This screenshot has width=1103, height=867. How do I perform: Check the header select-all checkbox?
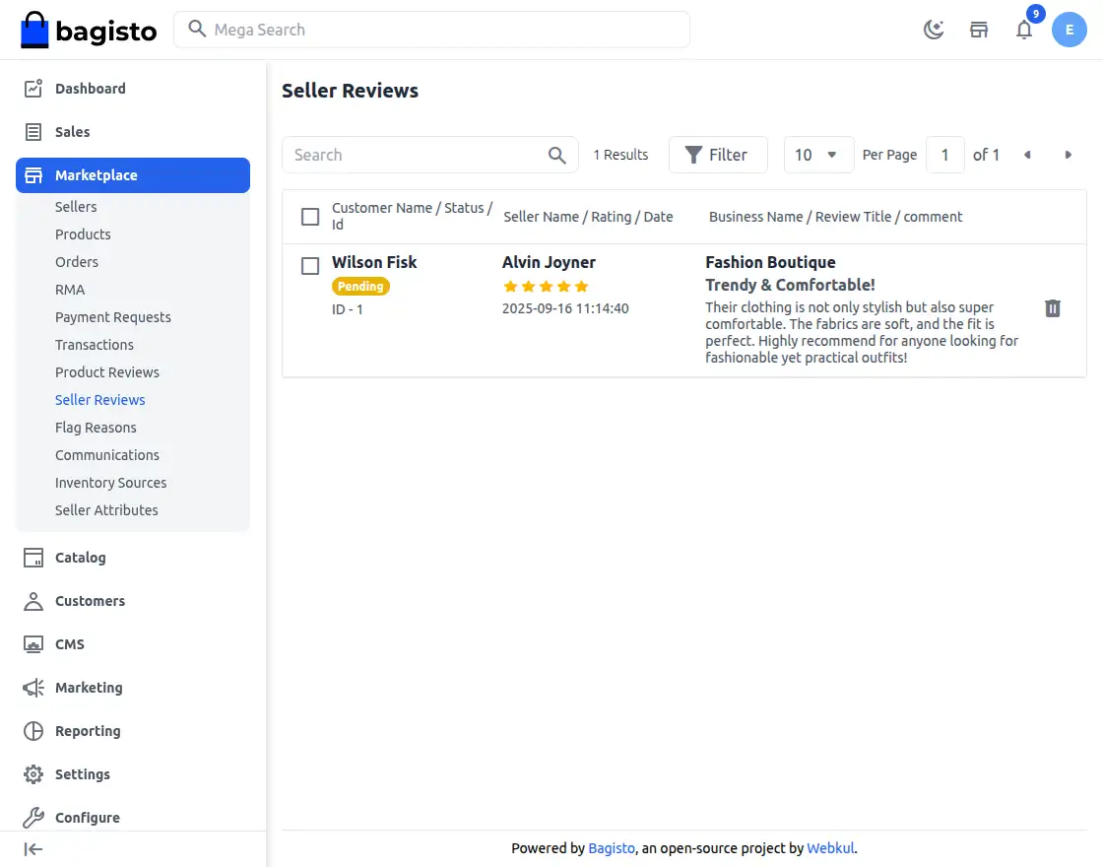pyautogui.click(x=310, y=216)
